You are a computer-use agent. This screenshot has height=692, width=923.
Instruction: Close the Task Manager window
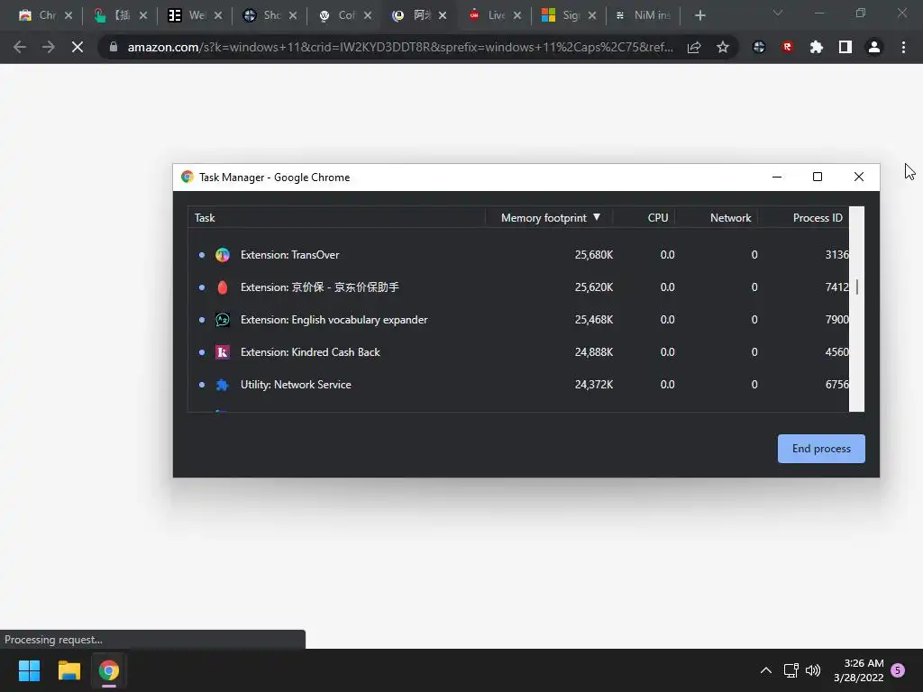point(859,178)
